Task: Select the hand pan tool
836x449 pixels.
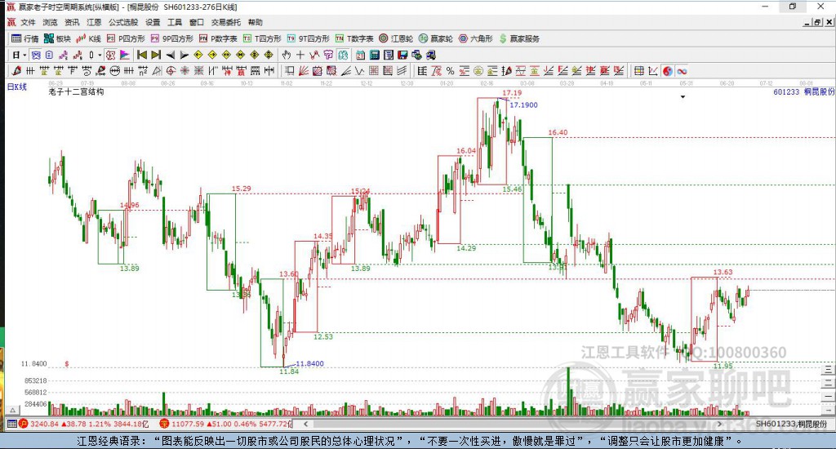Action: click(287, 55)
